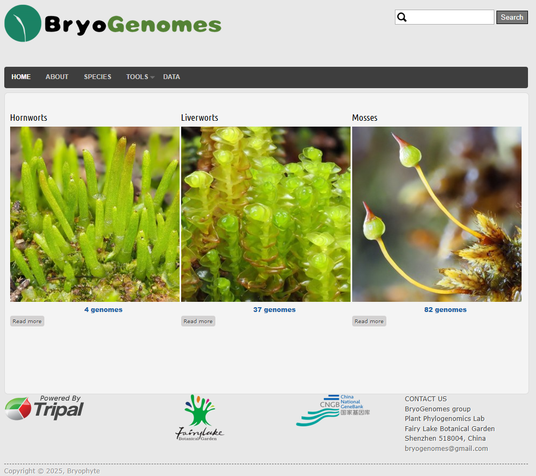This screenshot has height=476, width=536.
Task: Select the Liverworts image
Action: (x=266, y=214)
